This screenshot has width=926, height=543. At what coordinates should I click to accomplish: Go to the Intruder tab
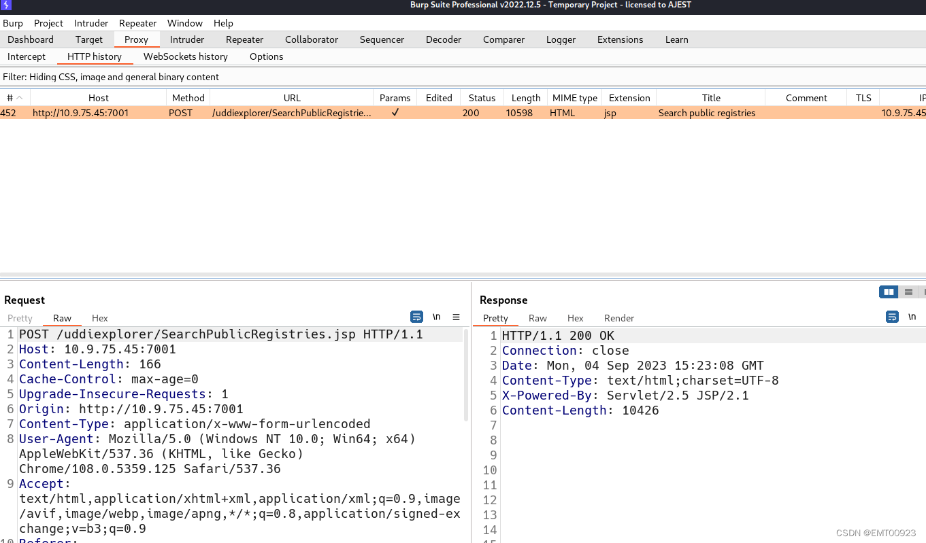click(x=187, y=39)
